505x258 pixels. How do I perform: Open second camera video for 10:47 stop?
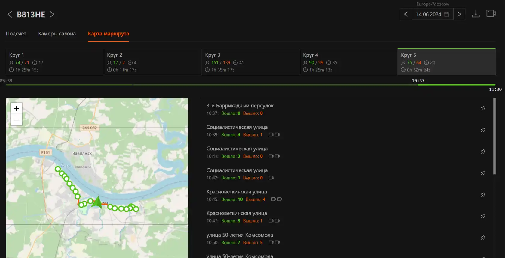277,221
